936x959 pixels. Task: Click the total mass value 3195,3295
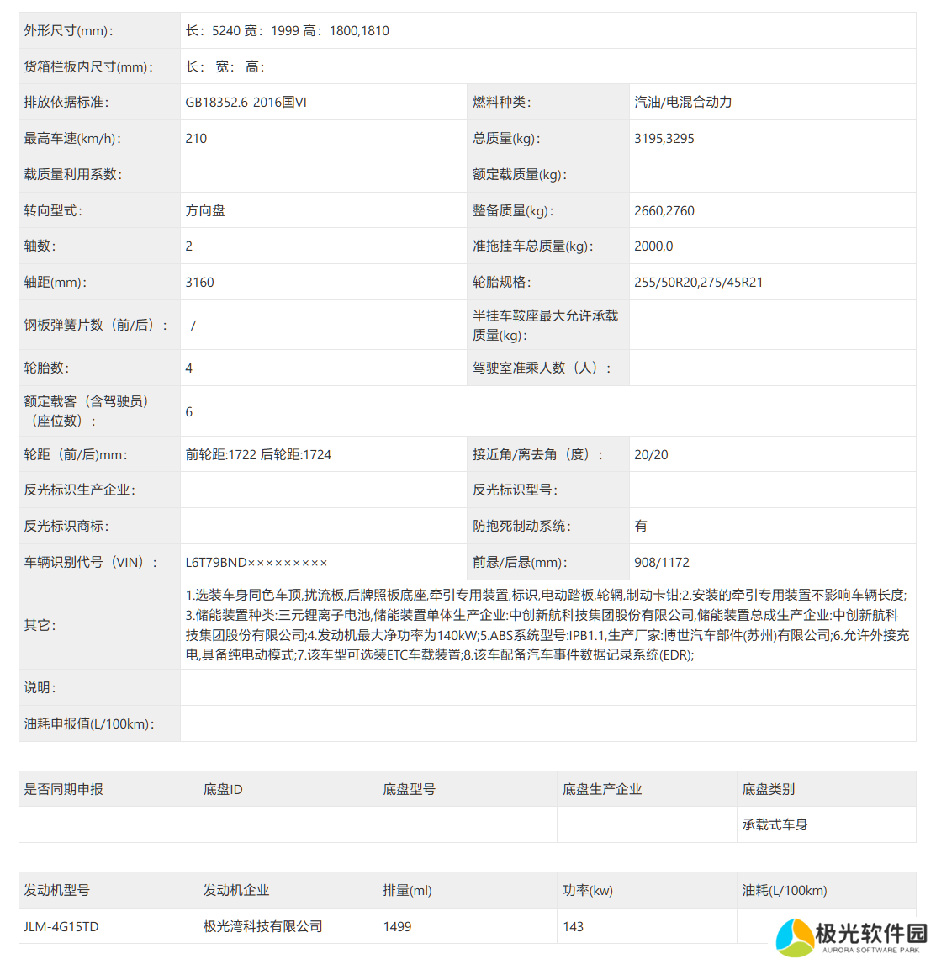coord(664,138)
